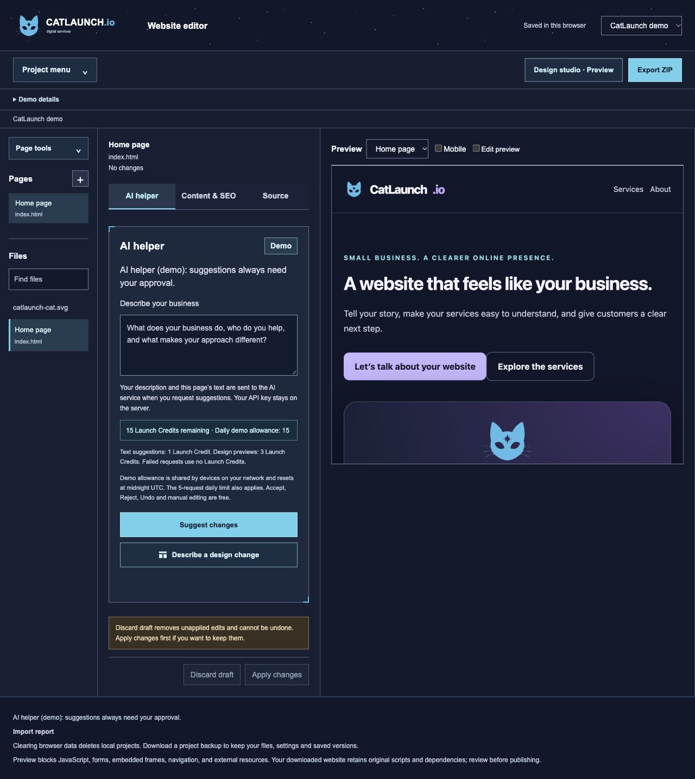Click the Apply changes button
Image resolution: width=695 pixels, height=779 pixels.
tap(277, 675)
